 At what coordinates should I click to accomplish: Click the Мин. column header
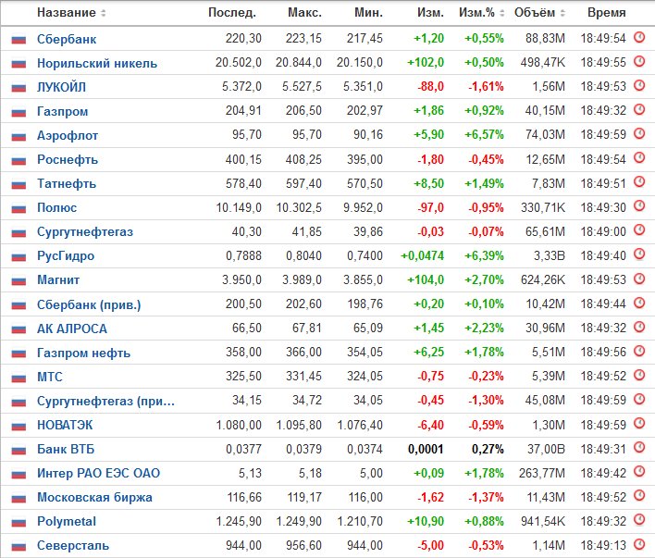368,13
